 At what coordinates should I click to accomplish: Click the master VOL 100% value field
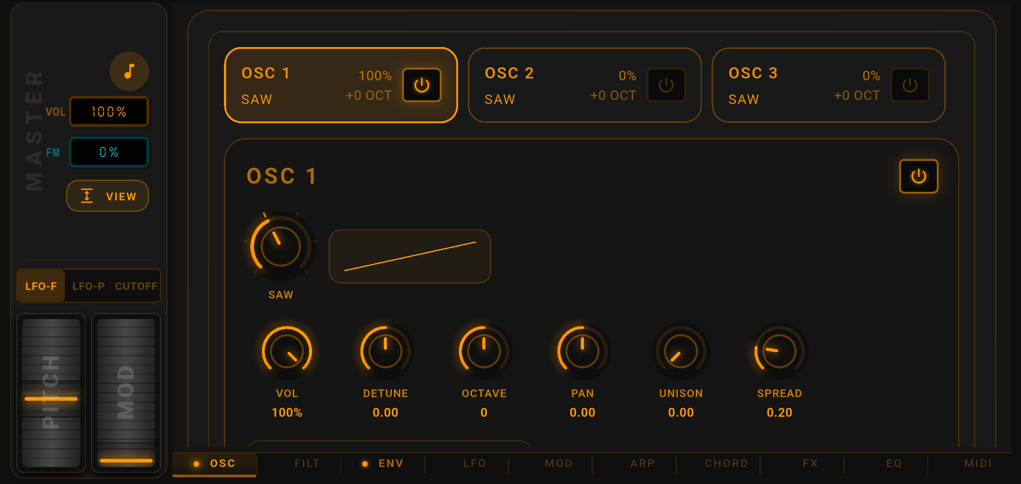pyautogui.click(x=109, y=112)
